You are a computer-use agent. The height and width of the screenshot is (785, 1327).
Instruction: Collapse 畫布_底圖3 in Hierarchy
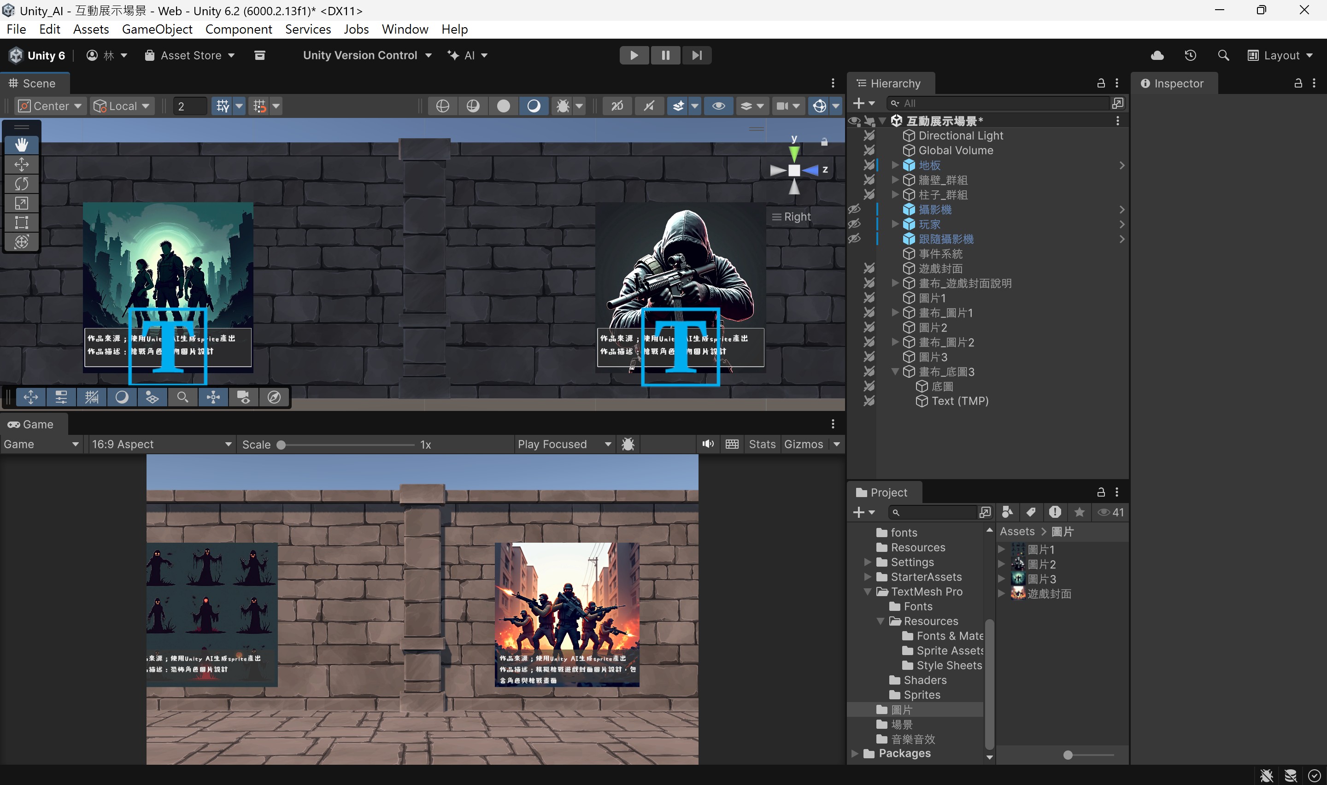(x=895, y=371)
